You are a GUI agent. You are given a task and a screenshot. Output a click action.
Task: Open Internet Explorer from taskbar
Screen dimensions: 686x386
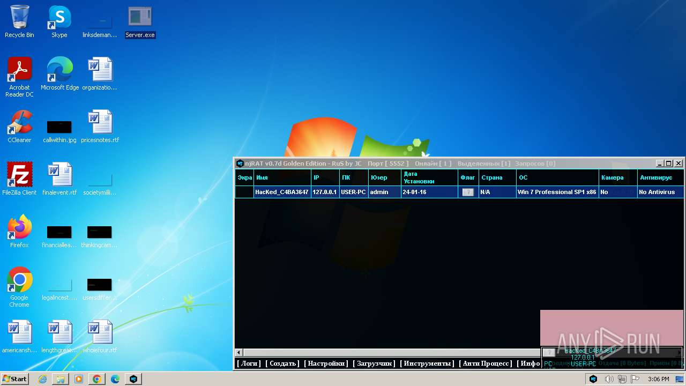(42, 379)
